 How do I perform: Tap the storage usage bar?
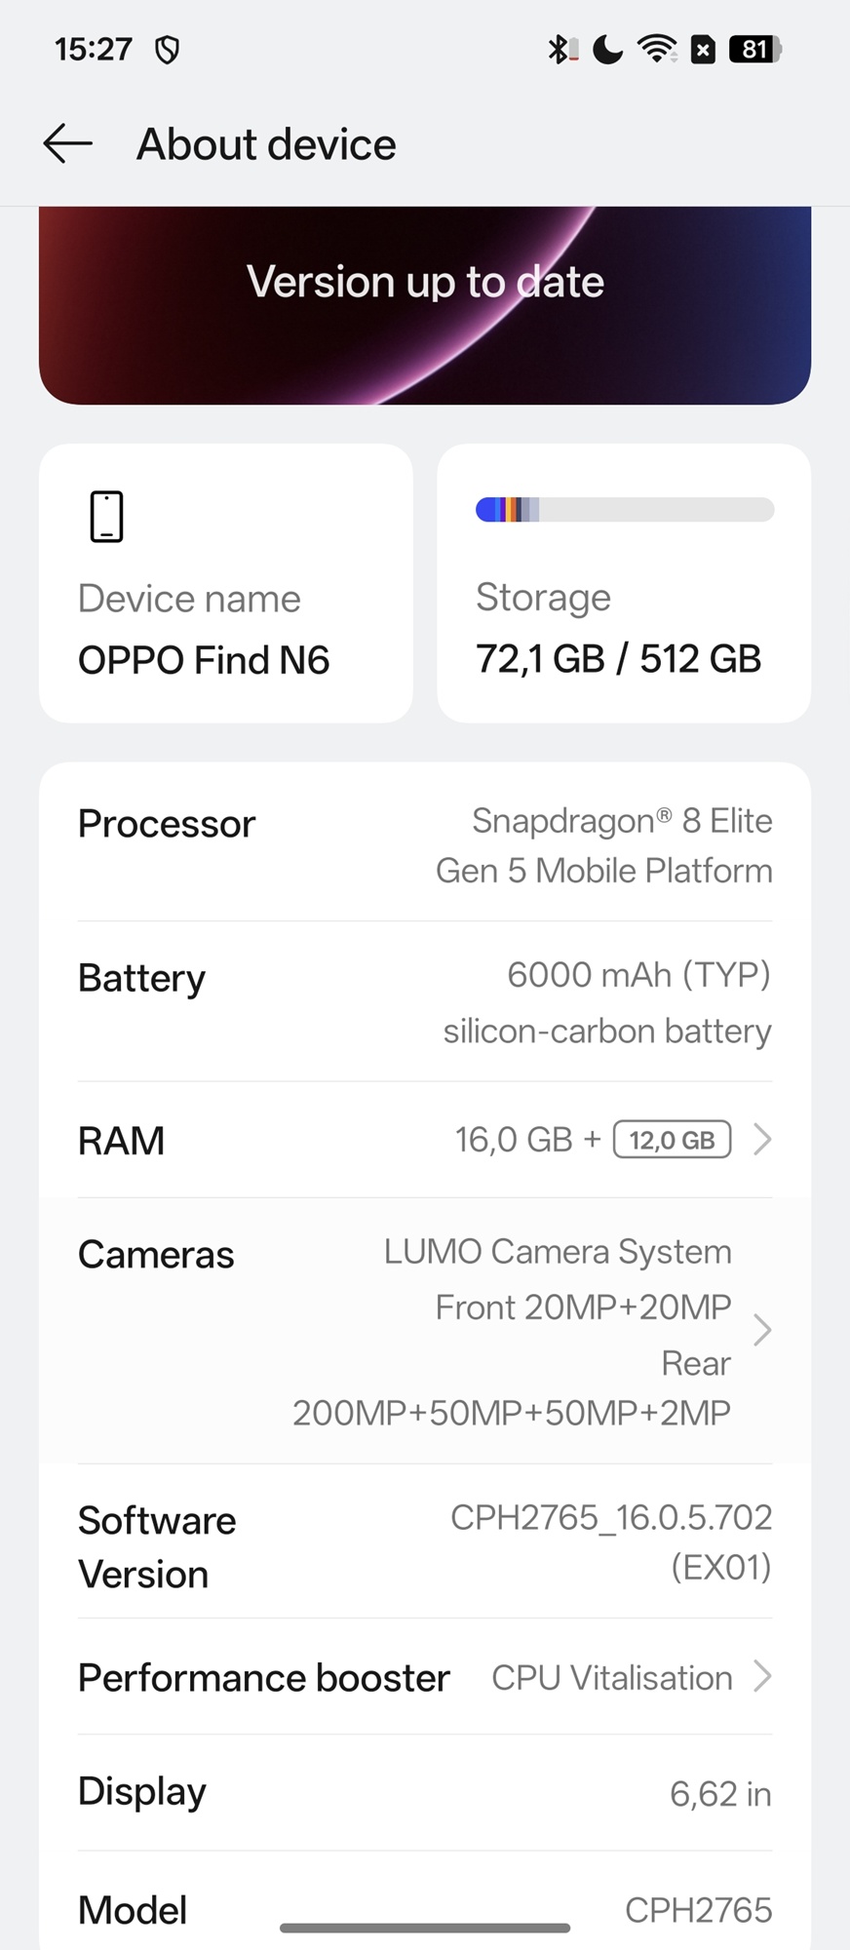(x=625, y=509)
